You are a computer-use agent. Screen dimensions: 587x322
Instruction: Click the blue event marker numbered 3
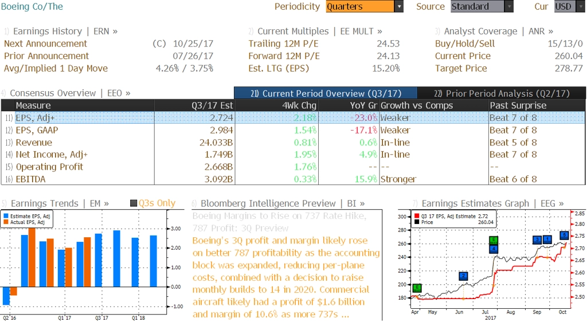(x=537, y=239)
